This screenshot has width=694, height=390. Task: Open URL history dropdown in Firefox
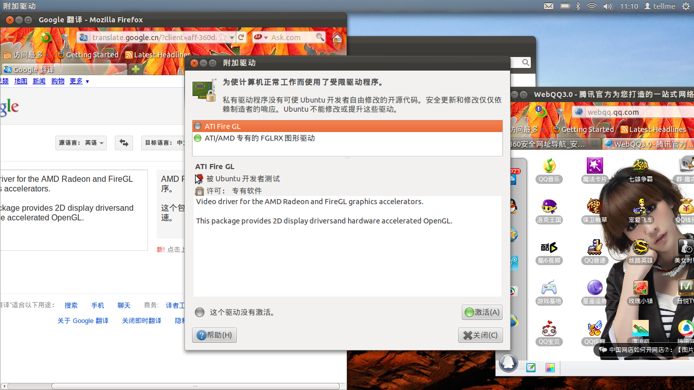pyautogui.click(x=232, y=38)
